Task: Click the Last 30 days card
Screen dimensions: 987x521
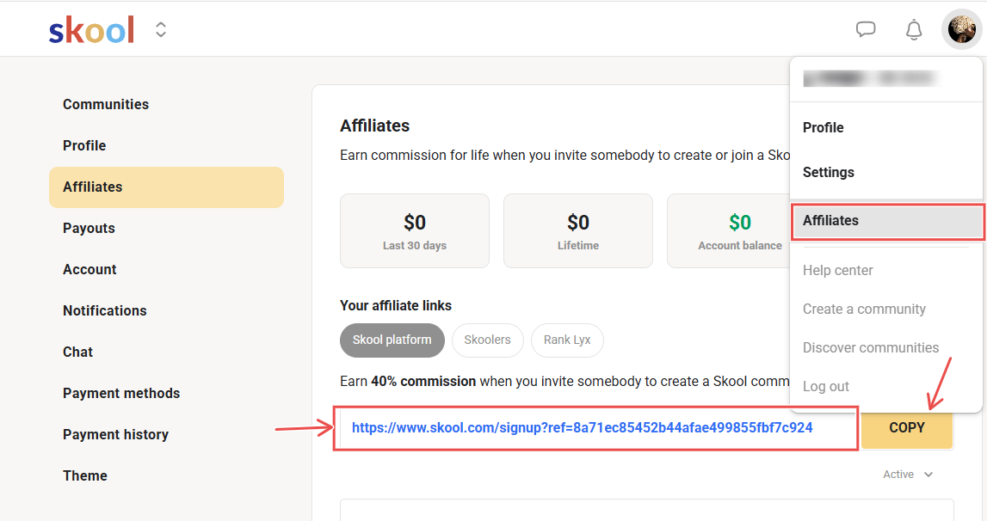Action: (x=415, y=231)
